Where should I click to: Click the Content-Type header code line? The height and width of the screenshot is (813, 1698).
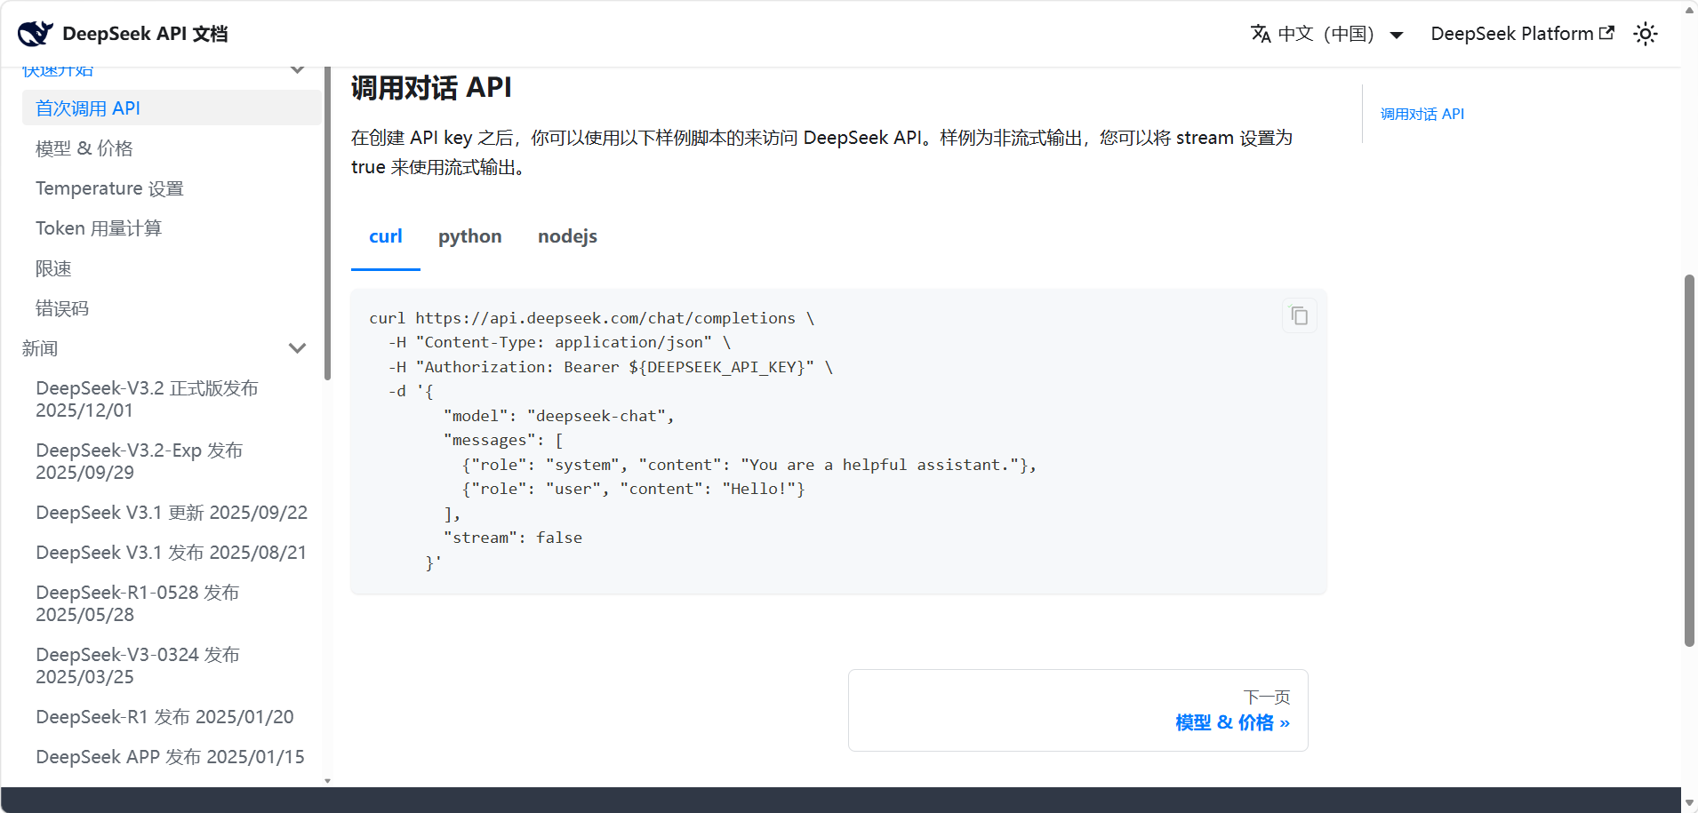click(x=559, y=342)
